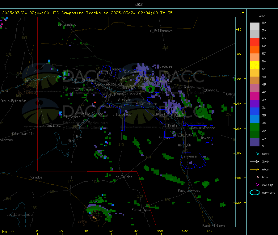
Task: Click the yellow eburn arrow icon
Action: pos(255,169)
